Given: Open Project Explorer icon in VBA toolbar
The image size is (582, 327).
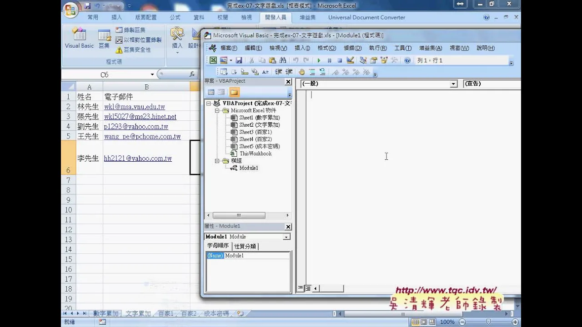Looking at the screenshot, I should pyautogui.click(x=363, y=60).
